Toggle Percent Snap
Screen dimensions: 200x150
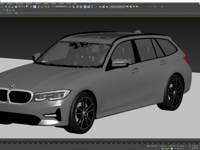coord(46,7)
